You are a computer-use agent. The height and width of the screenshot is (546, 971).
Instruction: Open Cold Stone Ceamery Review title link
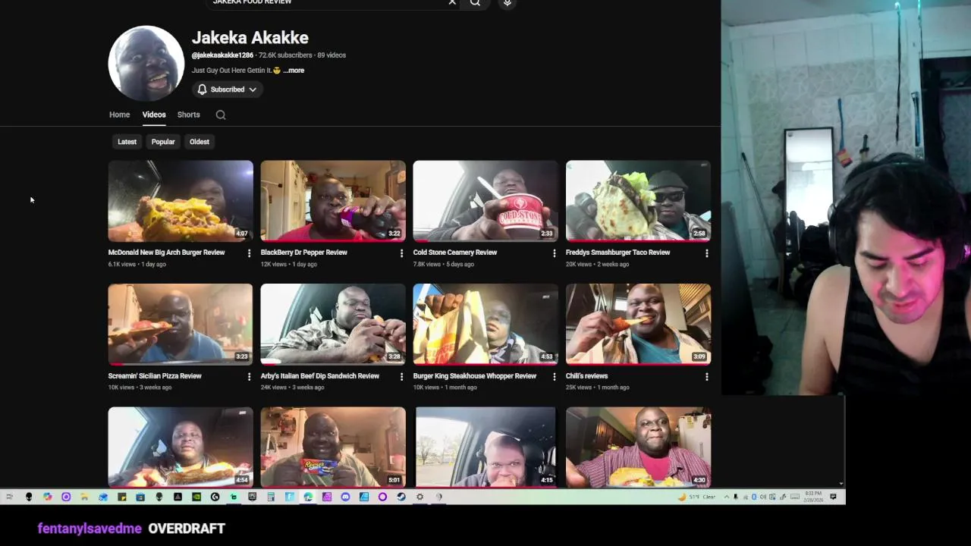click(x=455, y=253)
